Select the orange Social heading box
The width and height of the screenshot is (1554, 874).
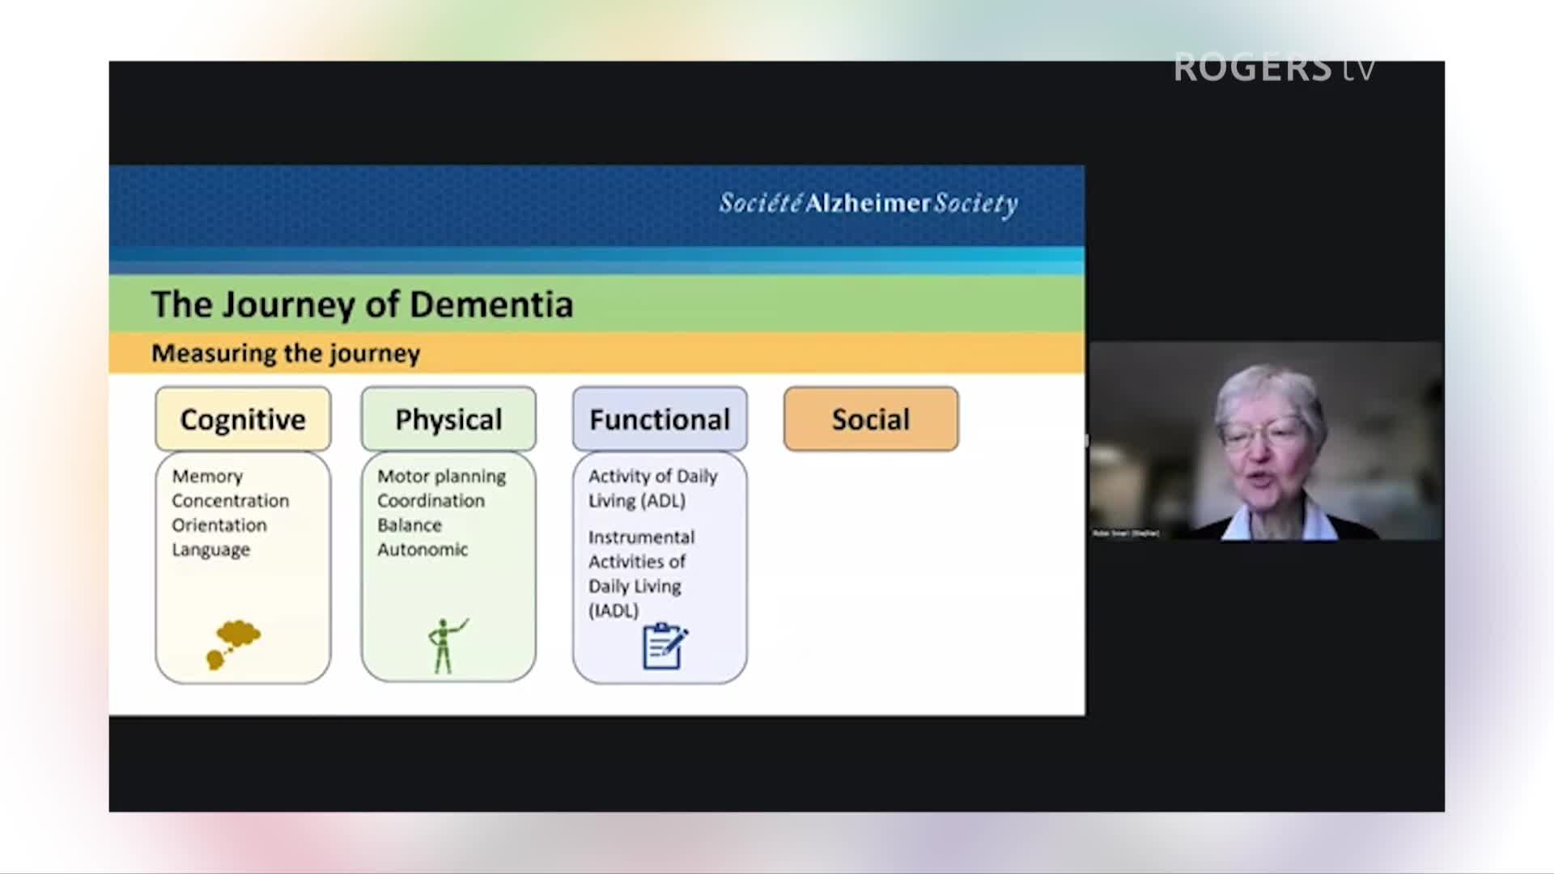click(871, 419)
